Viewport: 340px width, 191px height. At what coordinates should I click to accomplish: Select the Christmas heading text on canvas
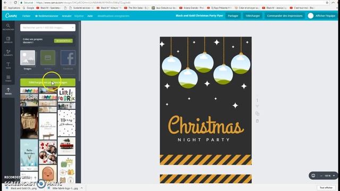click(206, 125)
